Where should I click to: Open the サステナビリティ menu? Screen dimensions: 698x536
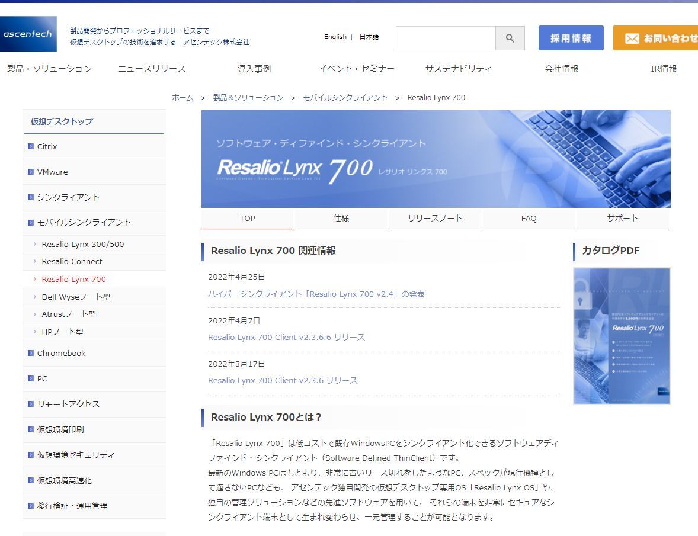pos(459,69)
